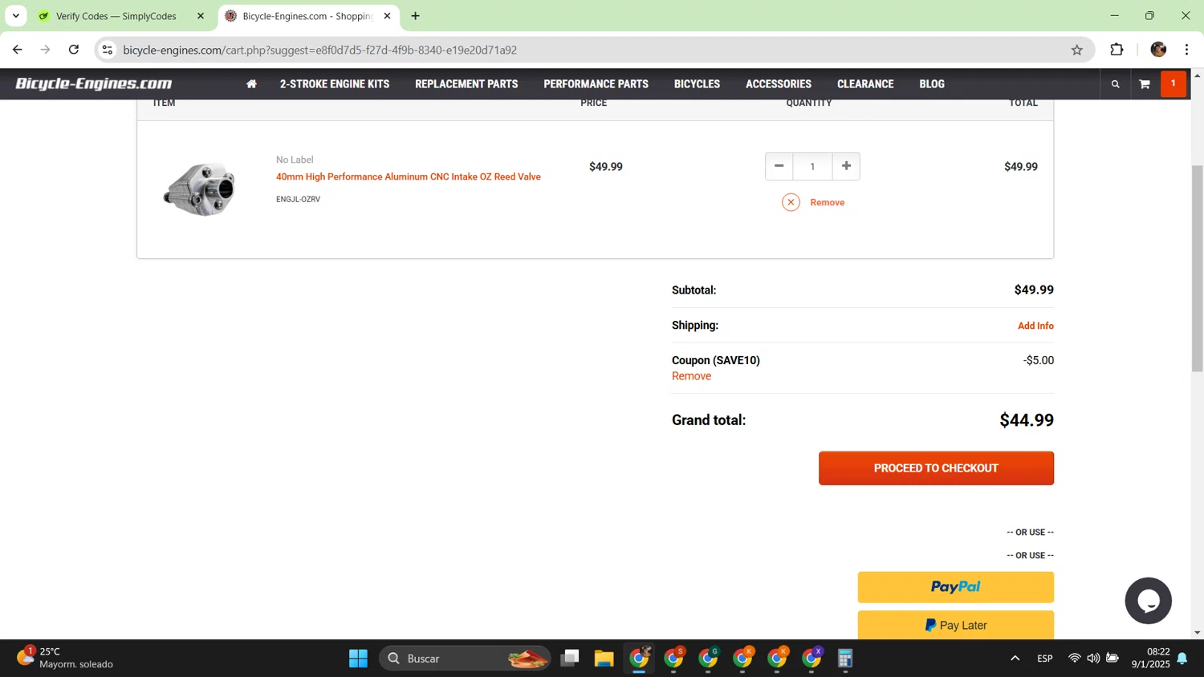Switch to Verify Codes SimplyCodes tab
The width and height of the screenshot is (1204, 677).
tap(116, 16)
